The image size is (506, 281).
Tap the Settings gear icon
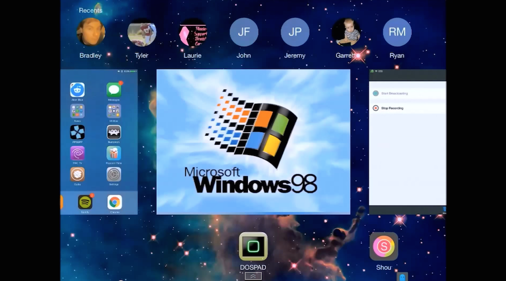114,174
